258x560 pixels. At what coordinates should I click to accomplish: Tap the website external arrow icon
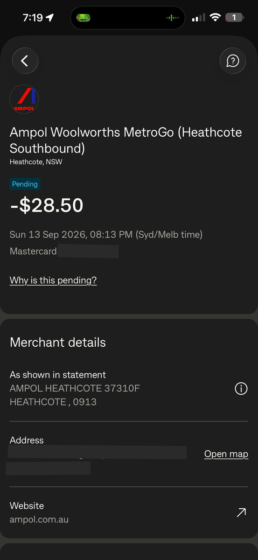click(x=241, y=513)
